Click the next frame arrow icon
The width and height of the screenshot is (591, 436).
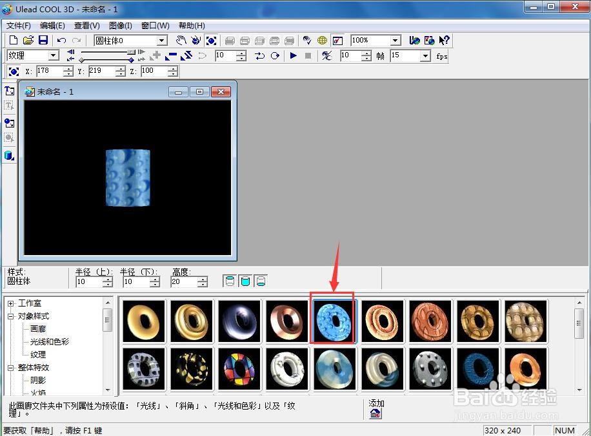point(141,52)
